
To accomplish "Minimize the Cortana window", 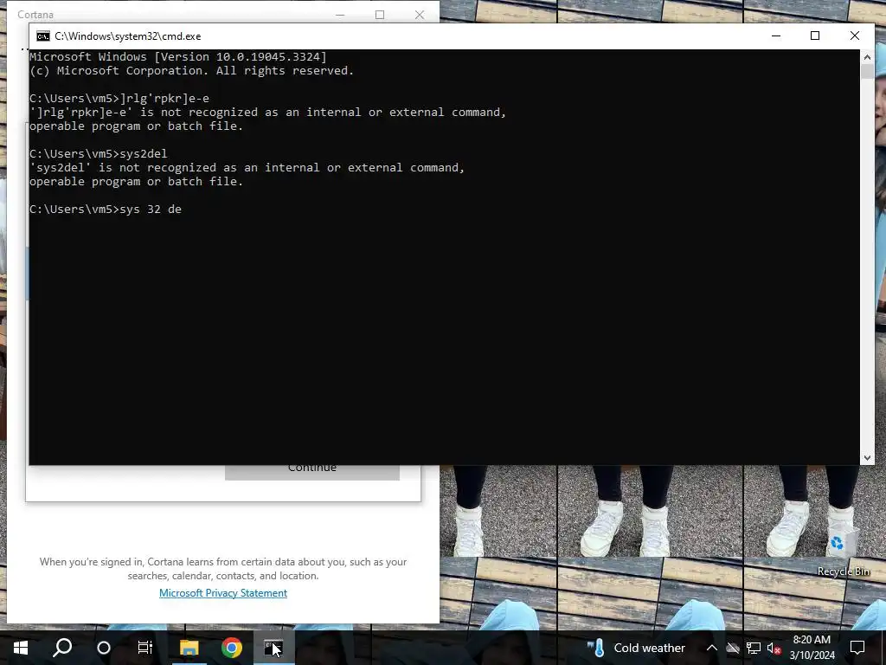I will [340, 14].
